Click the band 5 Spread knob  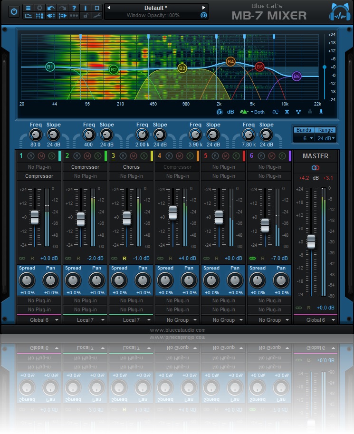click(211, 280)
